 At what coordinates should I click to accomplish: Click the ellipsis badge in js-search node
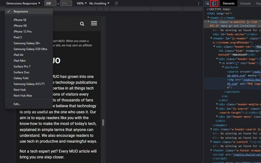(x=246, y=113)
